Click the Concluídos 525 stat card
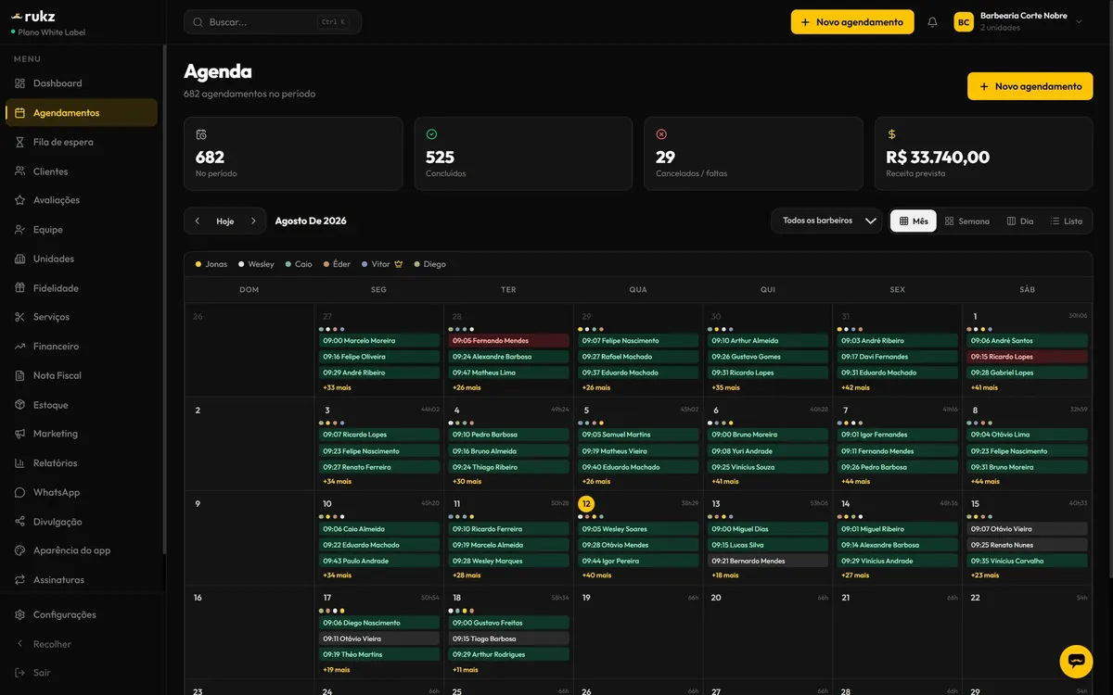This screenshot has width=1113, height=695. point(523,154)
